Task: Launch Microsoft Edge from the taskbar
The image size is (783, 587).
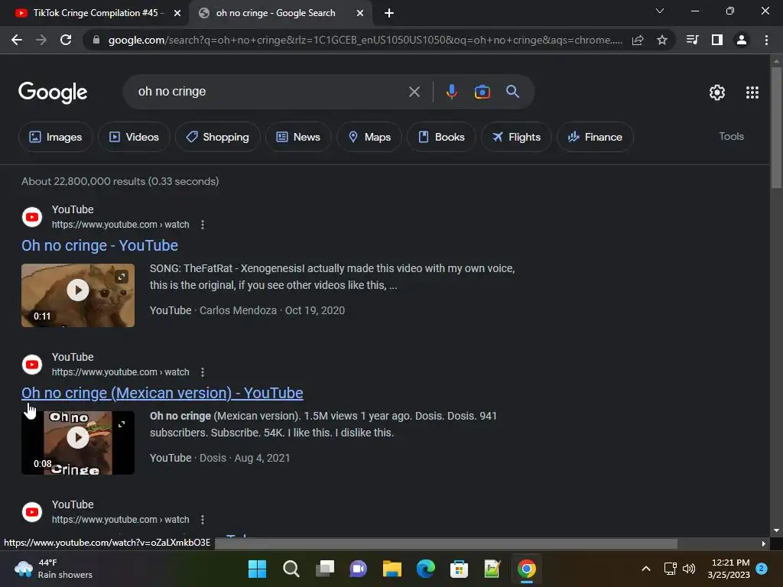Action: 425,569
